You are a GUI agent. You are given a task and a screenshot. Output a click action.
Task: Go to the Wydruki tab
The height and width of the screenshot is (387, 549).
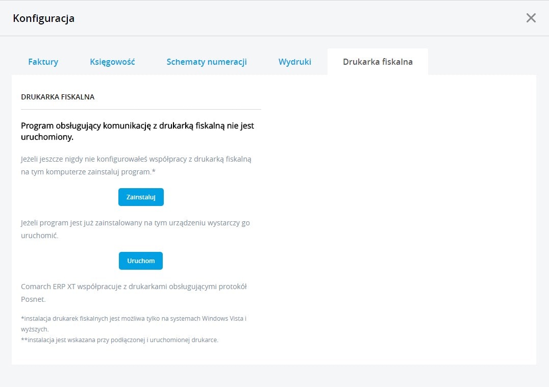(x=294, y=62)
